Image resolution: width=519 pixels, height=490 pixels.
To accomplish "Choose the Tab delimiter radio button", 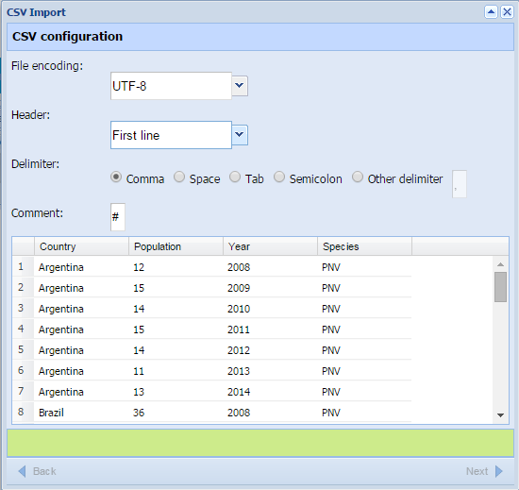I will point(235,177).
